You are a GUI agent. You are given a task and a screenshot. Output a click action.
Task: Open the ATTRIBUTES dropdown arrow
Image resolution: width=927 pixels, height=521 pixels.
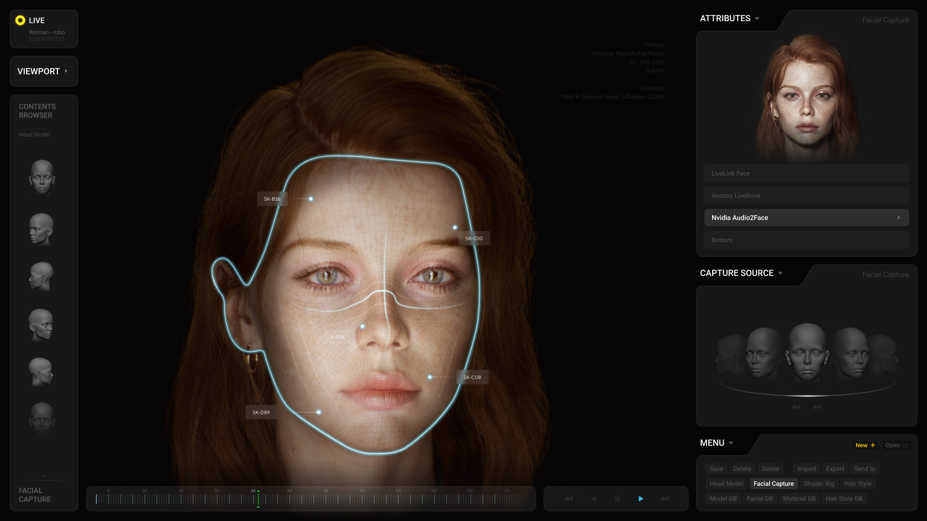pos(757,18)
